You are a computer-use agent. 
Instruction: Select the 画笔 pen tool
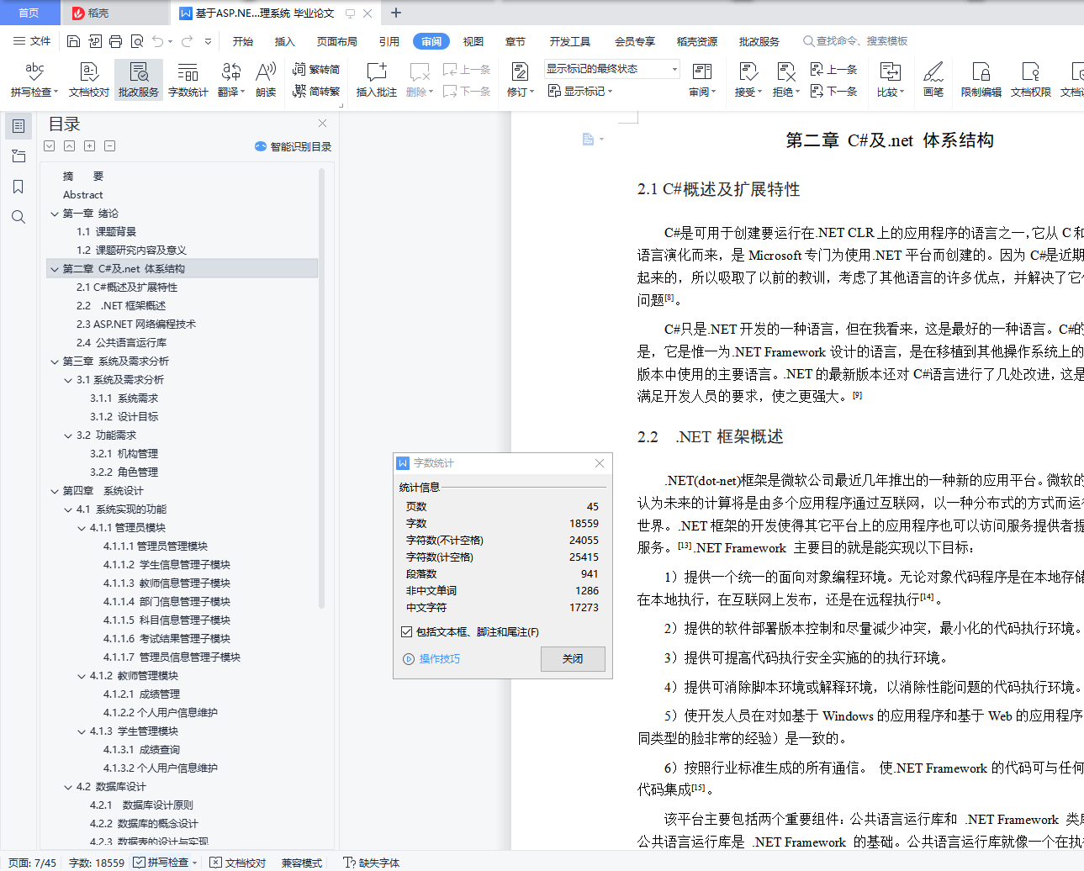point(933,80)
